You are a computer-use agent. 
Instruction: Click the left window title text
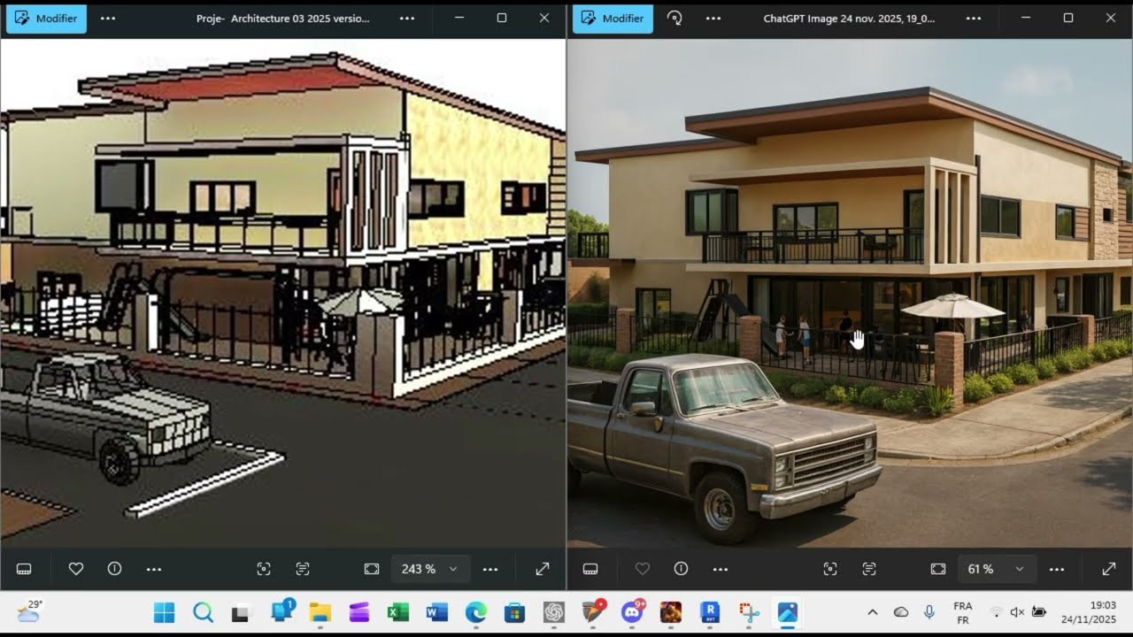click(x=283, y=19)
